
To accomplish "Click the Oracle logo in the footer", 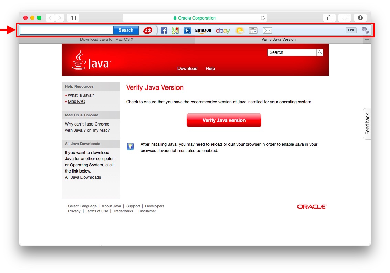I will 312,206.
